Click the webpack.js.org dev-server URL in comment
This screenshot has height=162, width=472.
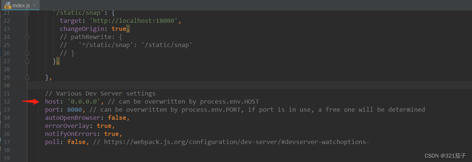(236, 142)
